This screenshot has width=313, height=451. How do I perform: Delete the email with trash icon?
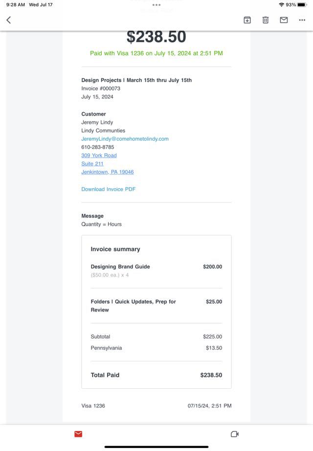266,20
